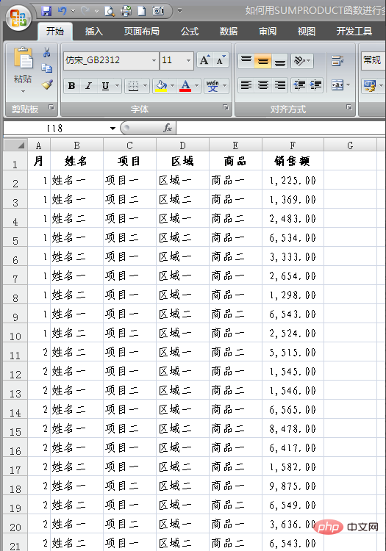Increase cell indent
Viewport: 386px width, 551px height.
(x=315, y=85)
